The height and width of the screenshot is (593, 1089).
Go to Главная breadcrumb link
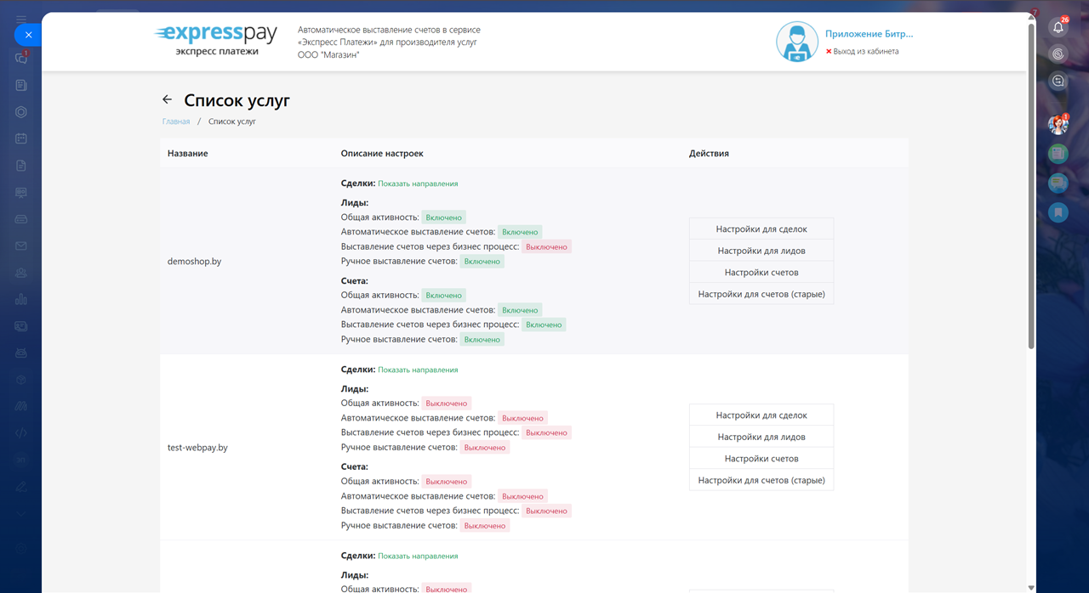[176, 121]
